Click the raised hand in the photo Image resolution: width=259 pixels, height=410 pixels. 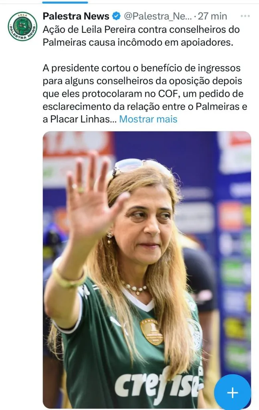[92, 194]
